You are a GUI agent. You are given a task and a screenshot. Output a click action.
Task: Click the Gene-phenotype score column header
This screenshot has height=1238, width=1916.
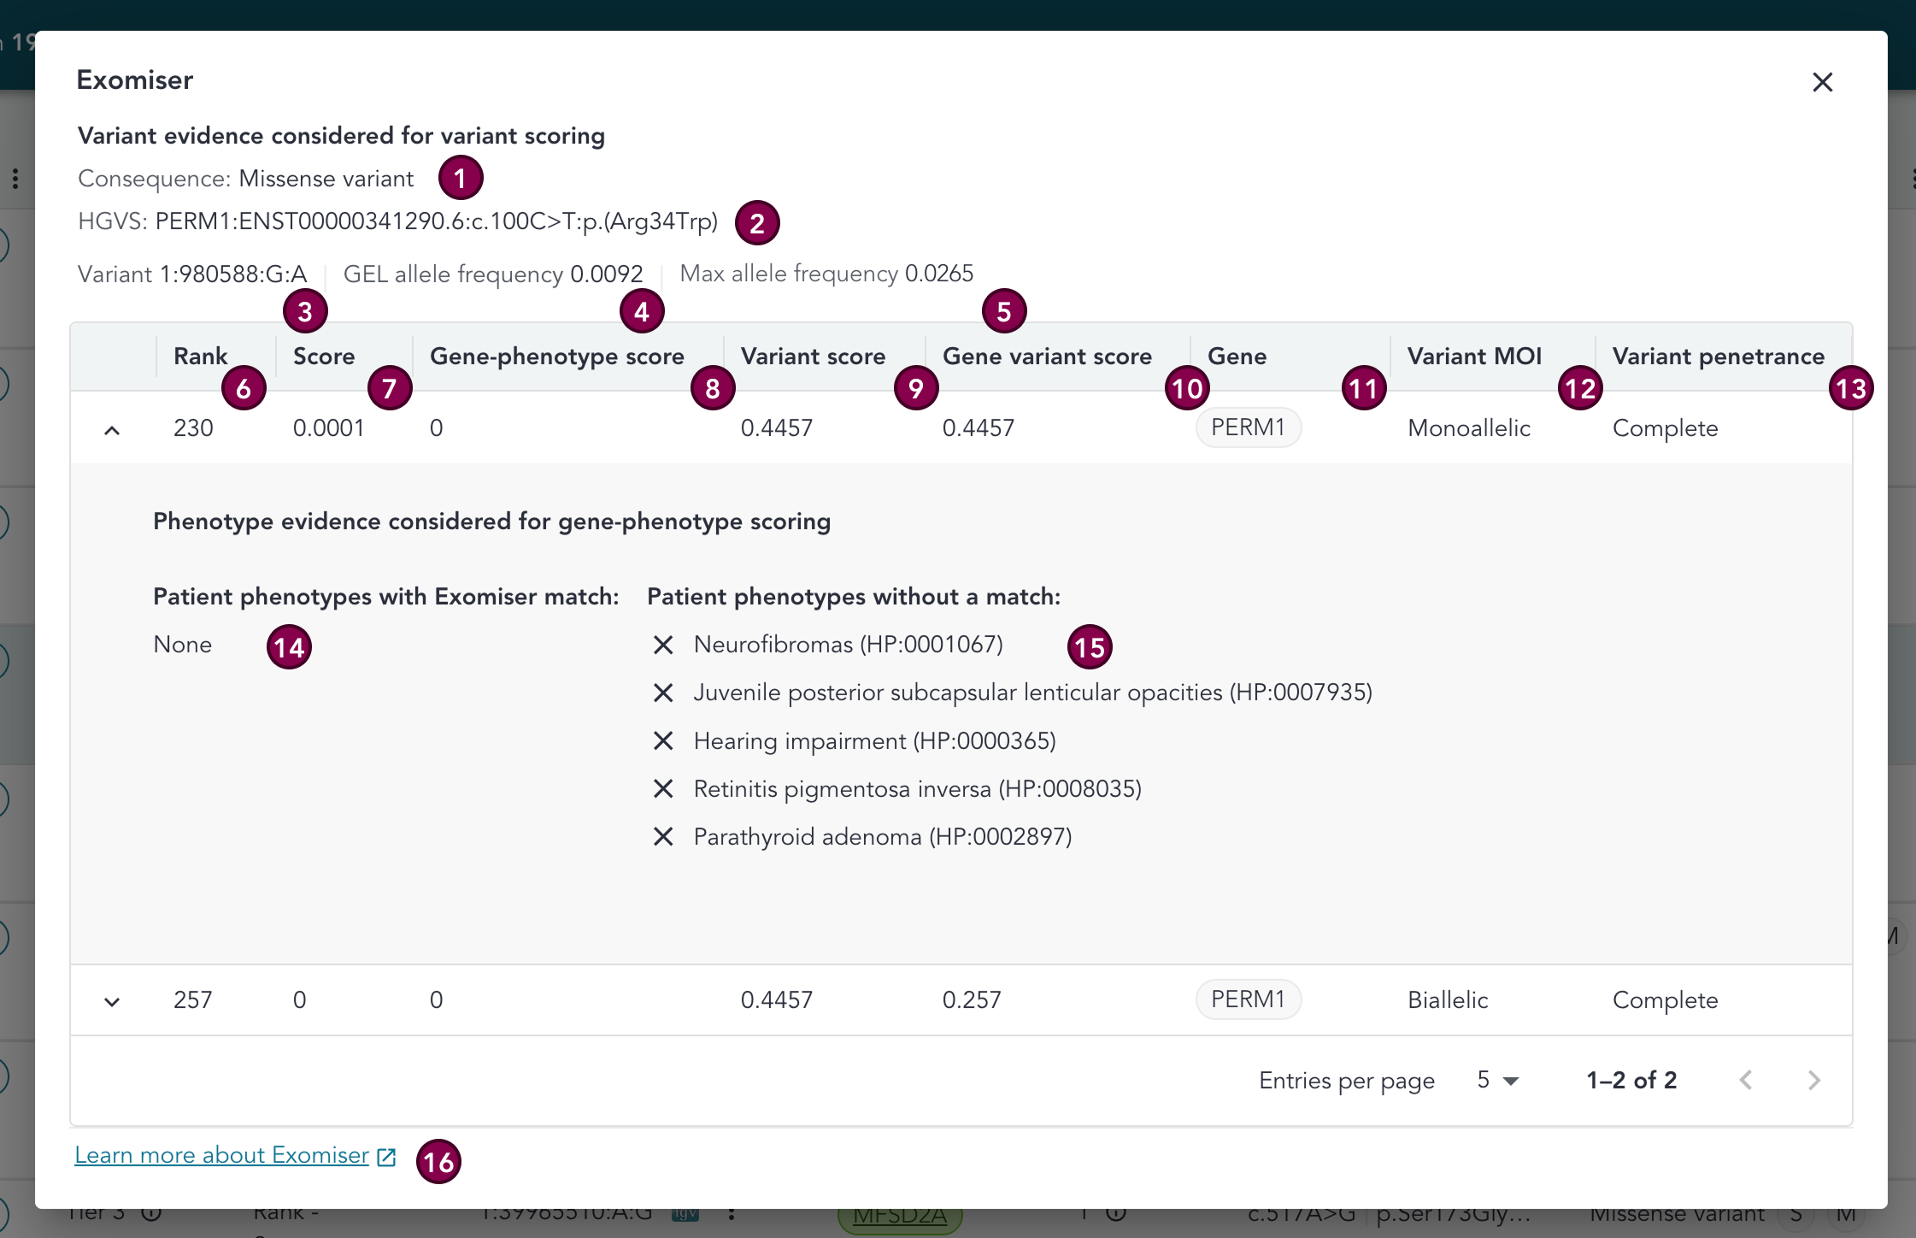point(556,357)
